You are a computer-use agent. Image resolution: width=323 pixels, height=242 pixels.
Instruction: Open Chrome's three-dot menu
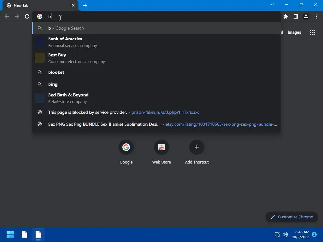(x=316, y=16)
